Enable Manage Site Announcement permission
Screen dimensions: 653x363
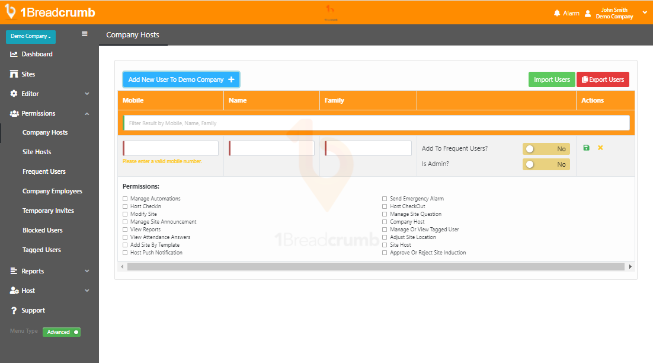coord(125,222)
